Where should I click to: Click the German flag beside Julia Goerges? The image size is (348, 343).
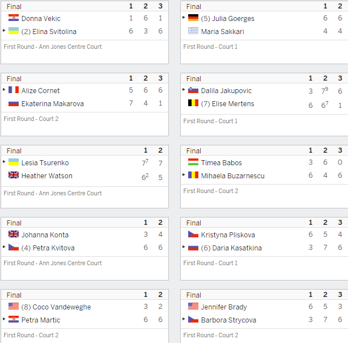193,18
